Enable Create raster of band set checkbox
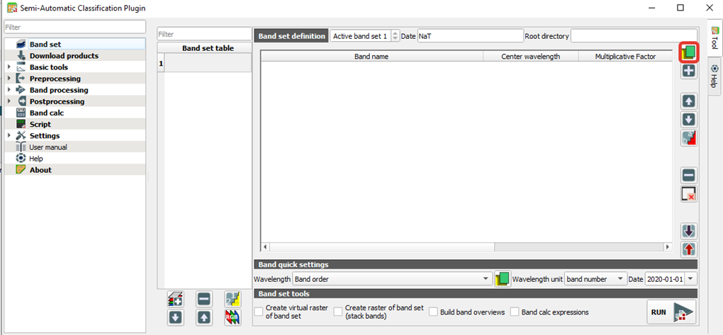This screenshot has height=335, width=723. click(x=338, y=312)
